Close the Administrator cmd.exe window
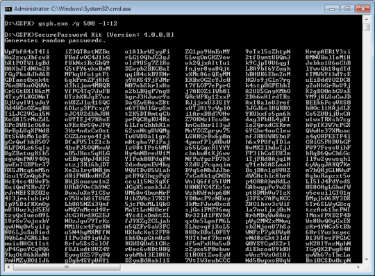Screen dimensions: 375x276 (x=362, y=9)
